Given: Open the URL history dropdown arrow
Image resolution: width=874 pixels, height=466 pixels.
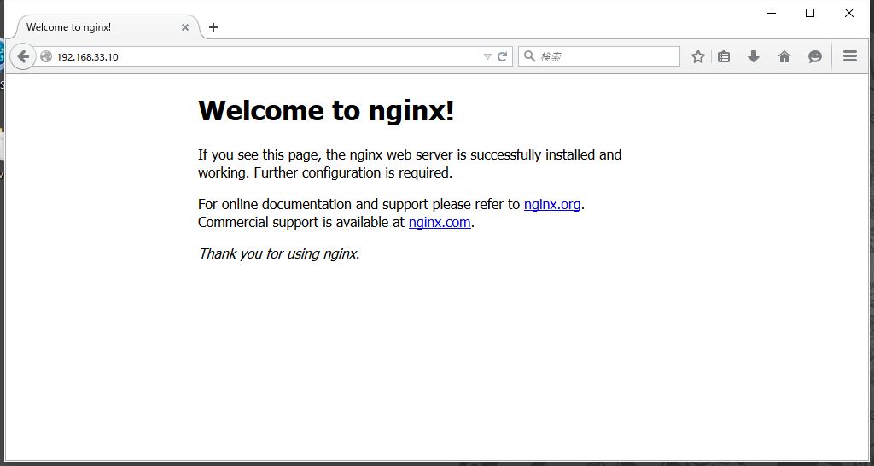Looking at the screenshot, I should [x=487, y=56].
